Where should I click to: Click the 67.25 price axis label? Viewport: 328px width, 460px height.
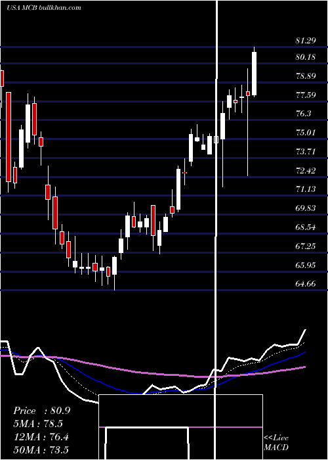(306, 246)
